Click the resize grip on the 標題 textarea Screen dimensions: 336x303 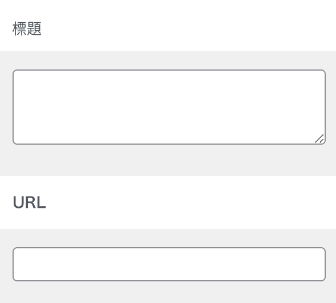[x=319, y=138]
